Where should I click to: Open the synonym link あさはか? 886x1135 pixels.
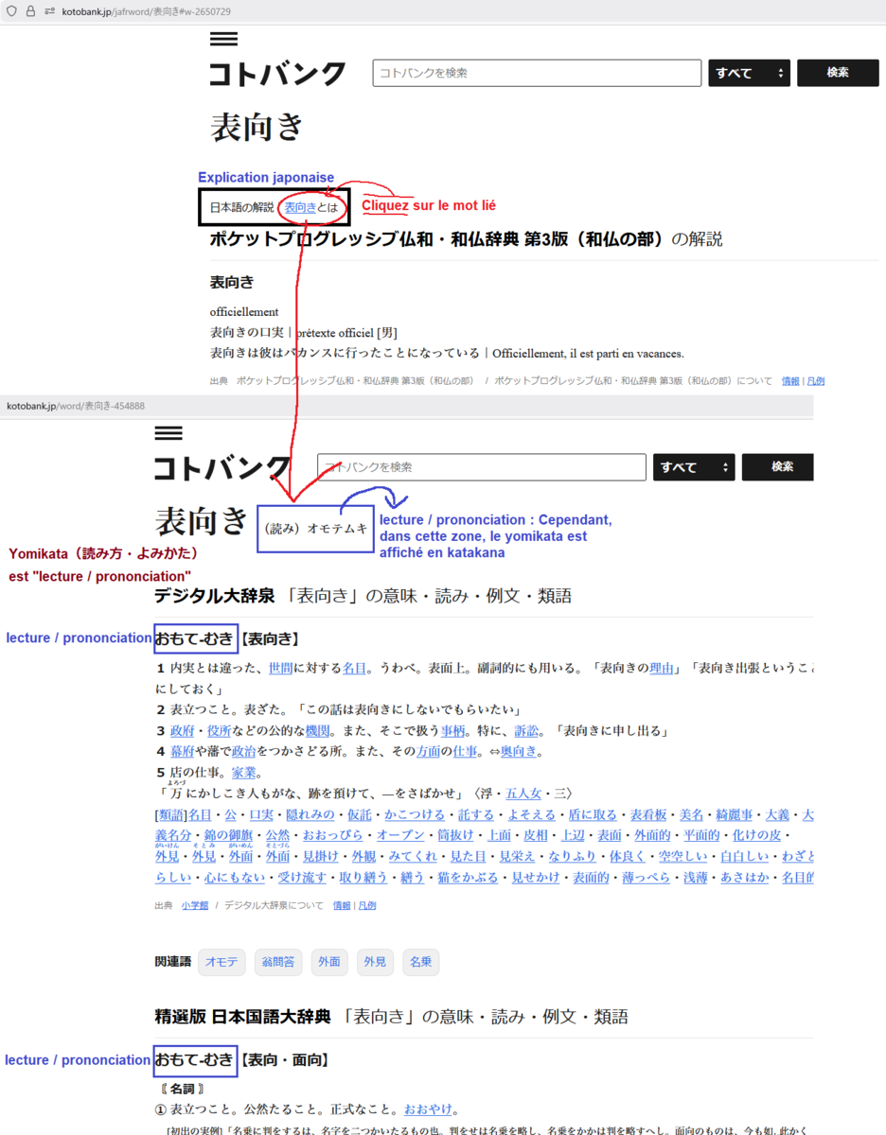pyautogui.click(x=745, y=878)
